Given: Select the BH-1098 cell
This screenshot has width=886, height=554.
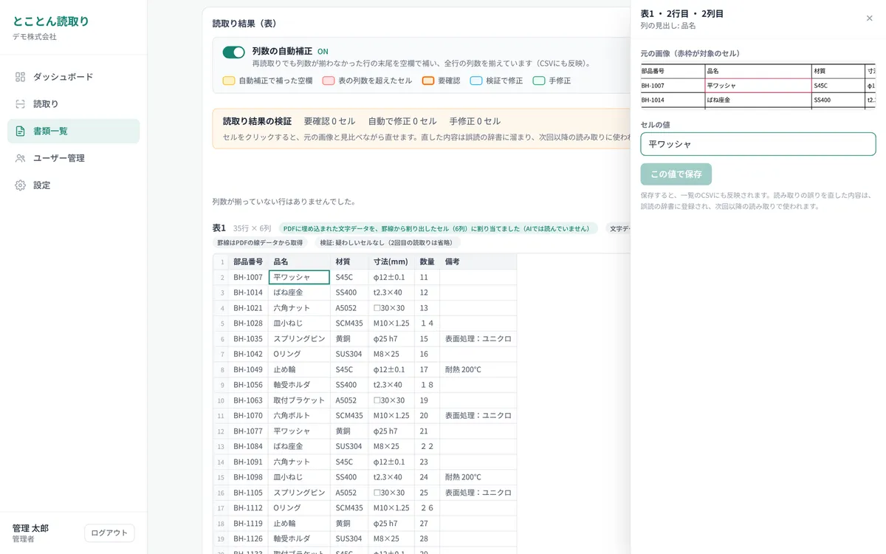Looking at the screenshot, I should coord(249,477).
